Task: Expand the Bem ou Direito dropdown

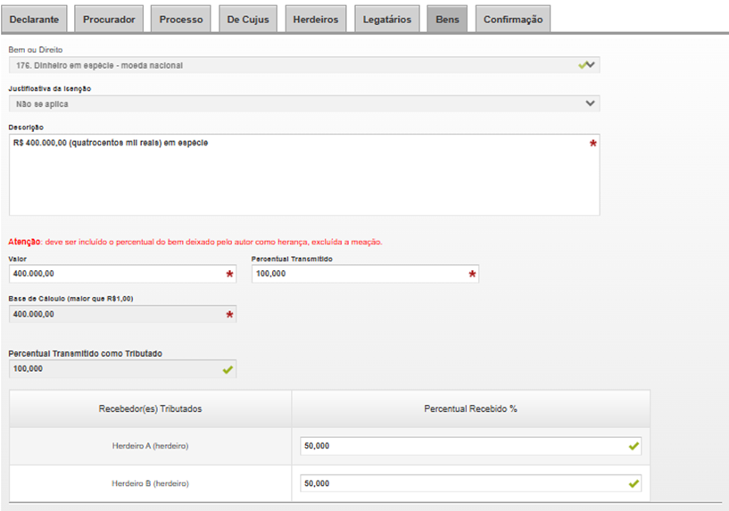Action: coord(303,65)
